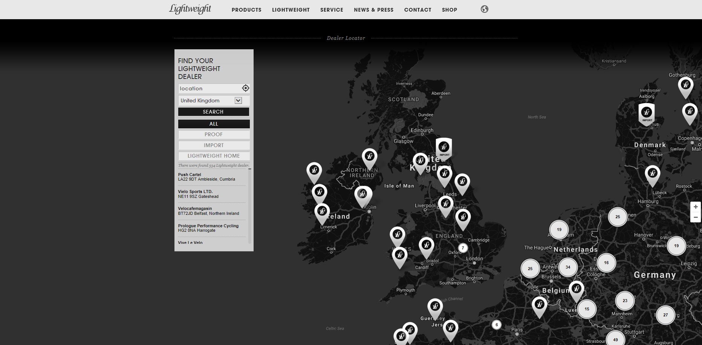Image resolution: width=702 pixels, height=345 pixels.
Task: Filter dealers by IMPORT
Action: (x=214, y=145)
